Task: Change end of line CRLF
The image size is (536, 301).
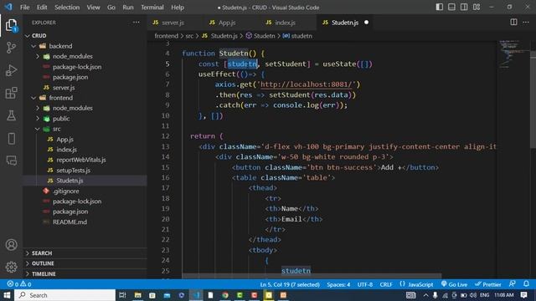Action: [x=386, y=284]
